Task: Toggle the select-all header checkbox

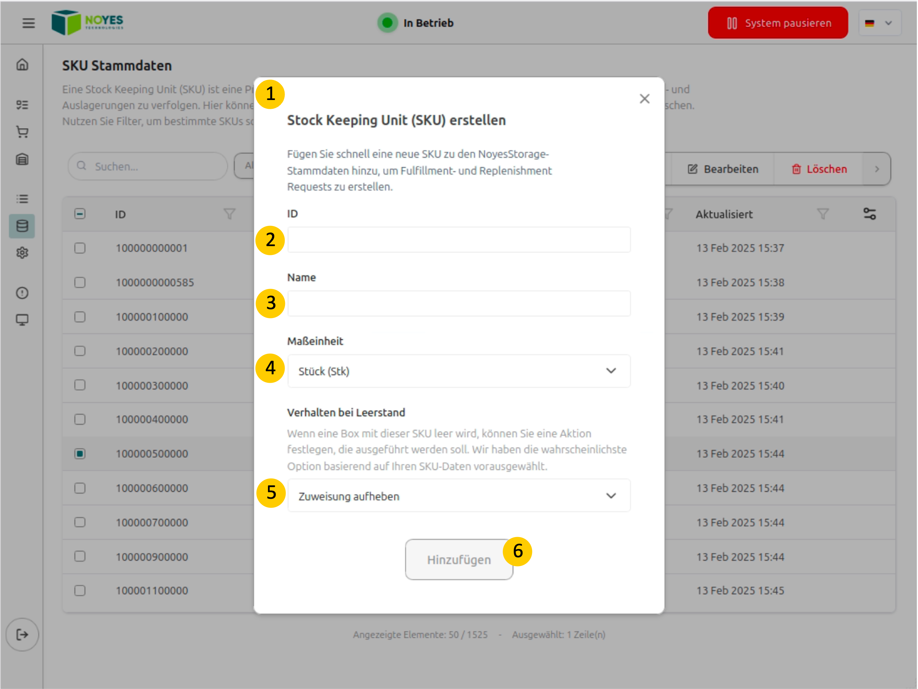Action: [x=80, y=214]
